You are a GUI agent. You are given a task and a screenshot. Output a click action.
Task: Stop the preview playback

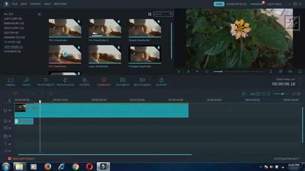pyautogui.click(x=206, y=72)
